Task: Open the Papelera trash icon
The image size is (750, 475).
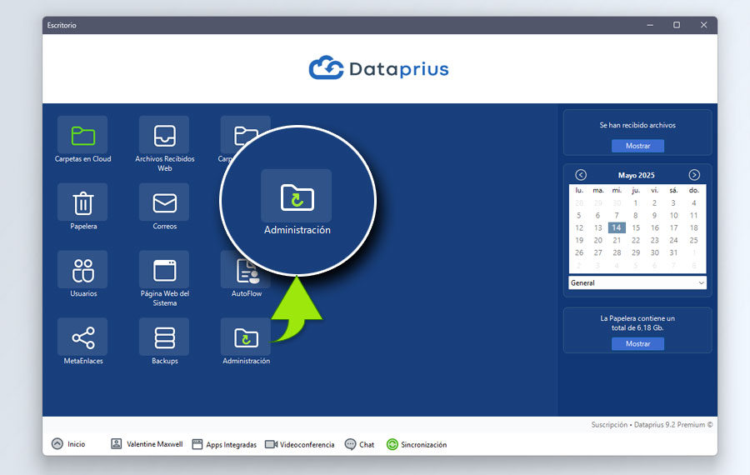Action: tap(82, 202)
